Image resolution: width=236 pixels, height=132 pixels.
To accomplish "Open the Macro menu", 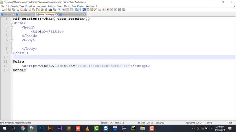I will point(67,6).
